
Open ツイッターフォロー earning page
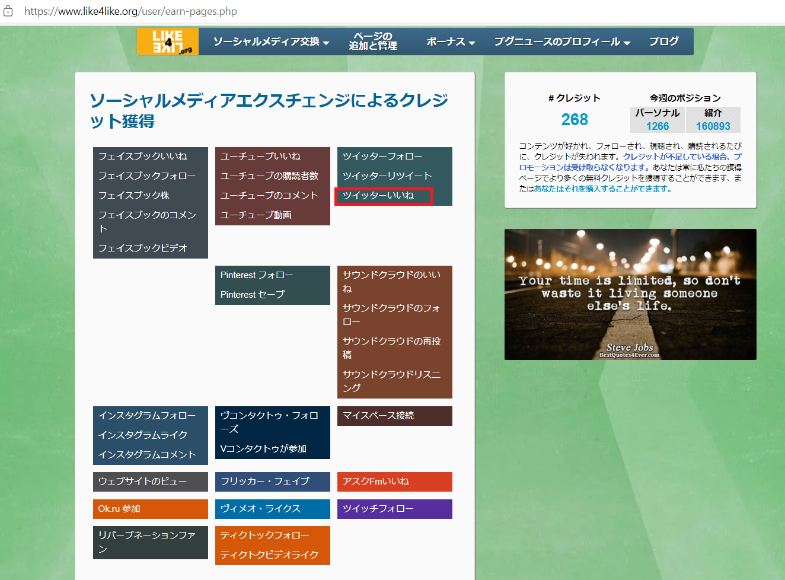(x=382, y=156)
